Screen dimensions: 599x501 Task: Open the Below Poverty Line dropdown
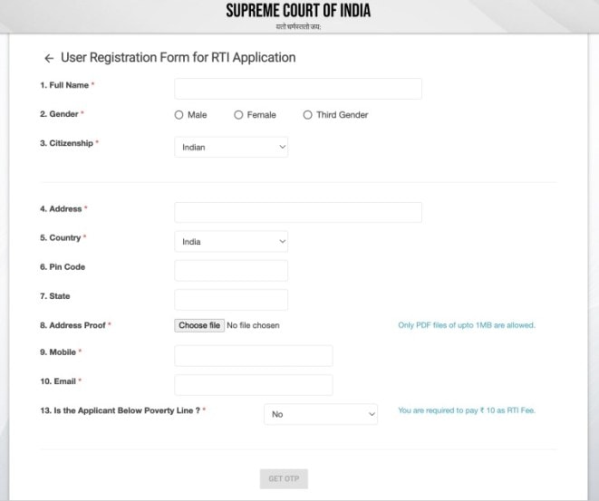tap(321, 414)
